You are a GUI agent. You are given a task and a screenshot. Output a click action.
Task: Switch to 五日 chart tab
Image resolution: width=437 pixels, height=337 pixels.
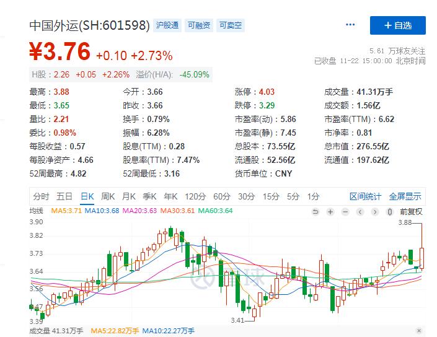(64, 196)
